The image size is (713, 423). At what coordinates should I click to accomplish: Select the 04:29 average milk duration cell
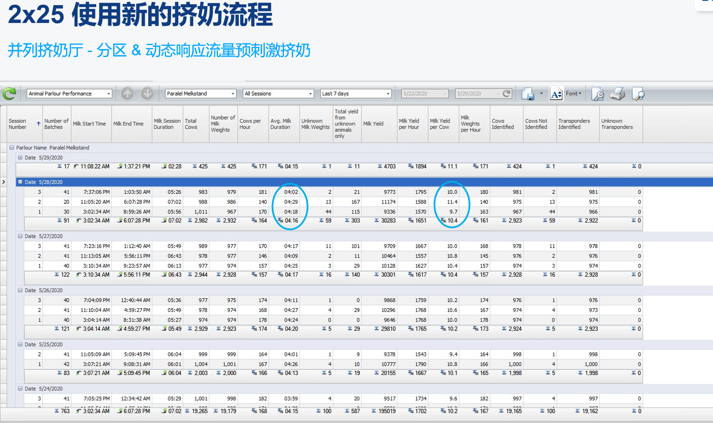284,202
